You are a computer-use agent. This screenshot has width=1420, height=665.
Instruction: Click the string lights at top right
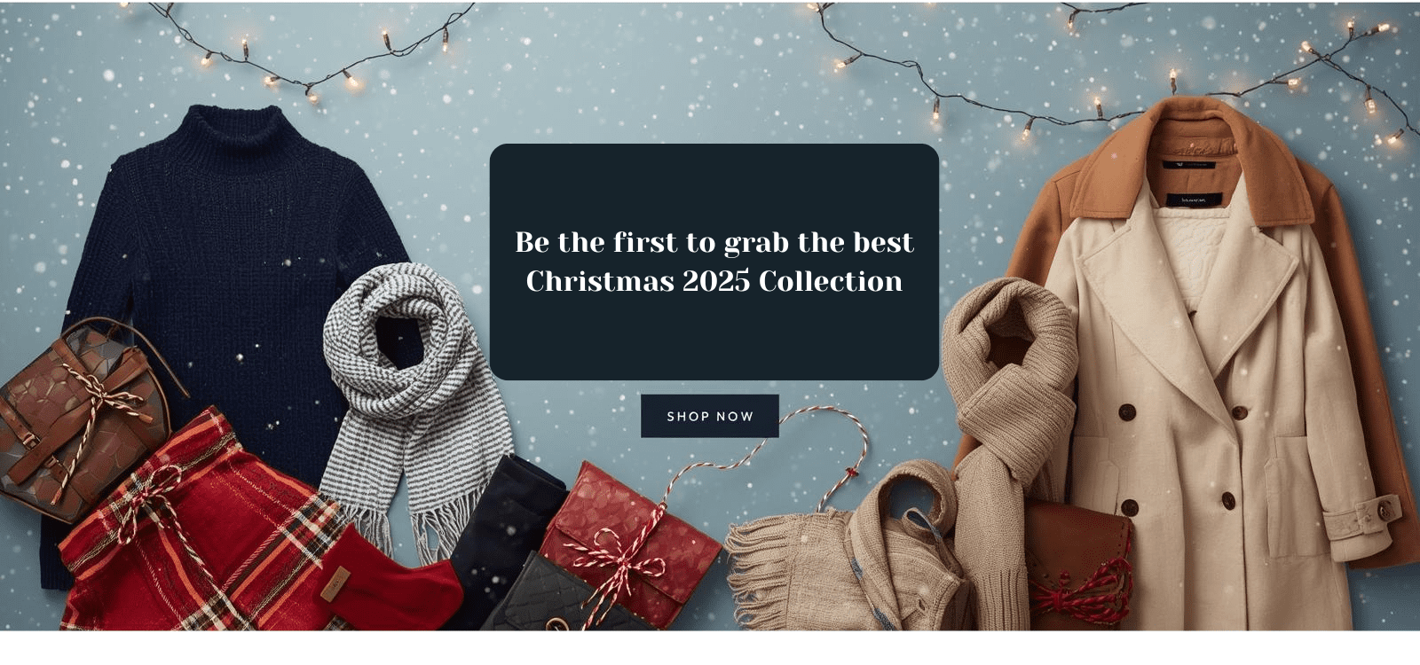coord(1109,71)
